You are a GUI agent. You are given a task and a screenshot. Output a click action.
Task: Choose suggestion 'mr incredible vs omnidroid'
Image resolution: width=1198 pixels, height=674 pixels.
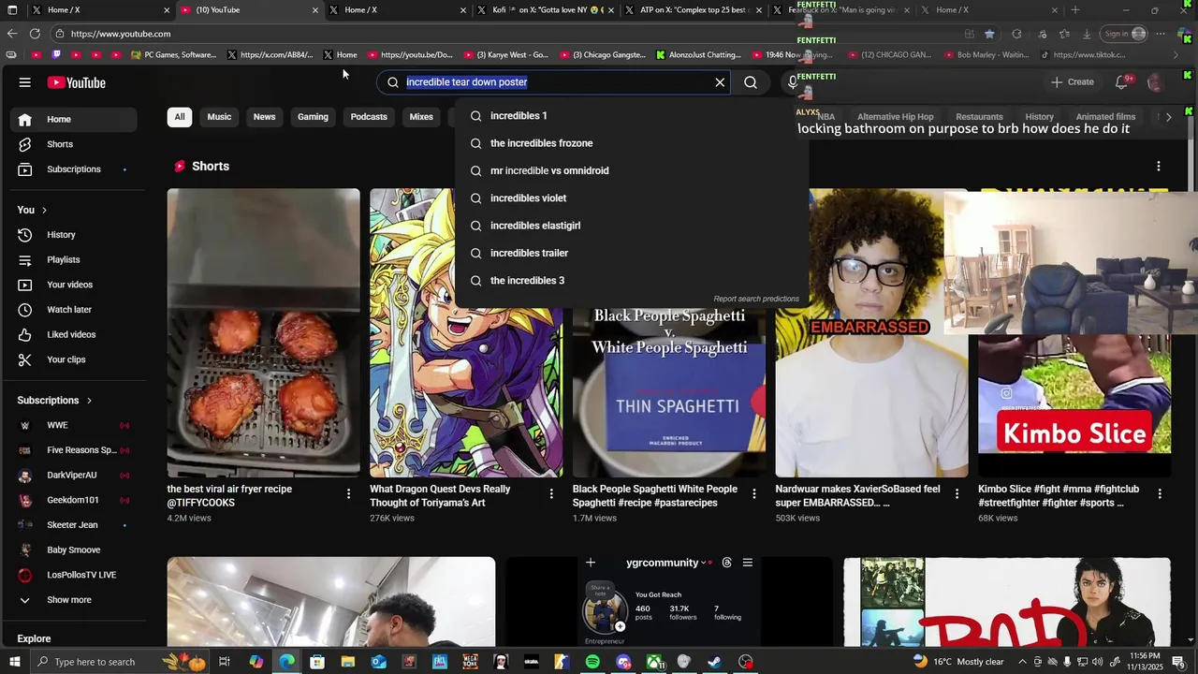[632, 170]
